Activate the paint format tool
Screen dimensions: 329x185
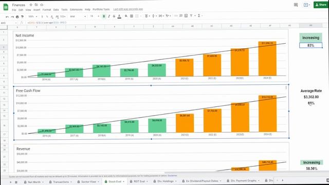23,16
